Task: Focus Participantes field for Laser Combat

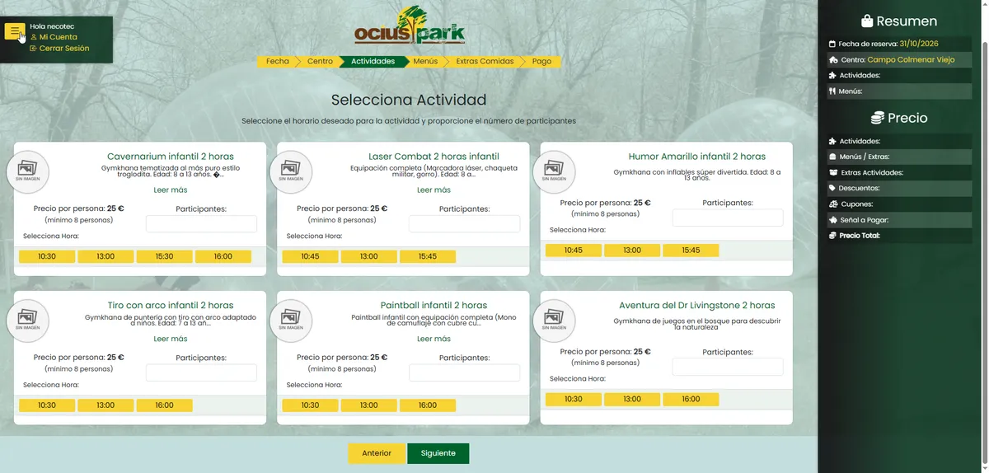Action: (x=464, y=223)
